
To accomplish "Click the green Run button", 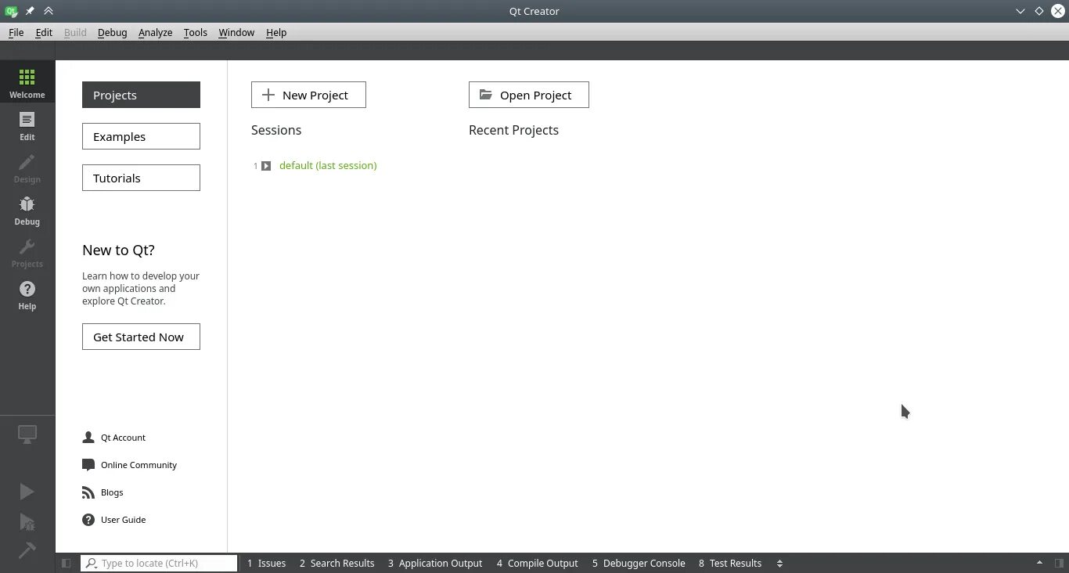I will click(x=27, y=492).
